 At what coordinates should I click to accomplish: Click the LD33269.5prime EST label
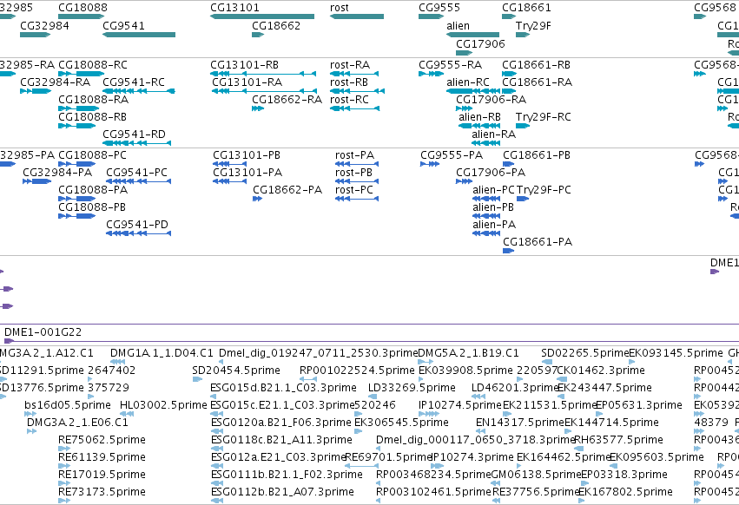tap(412, 388)
